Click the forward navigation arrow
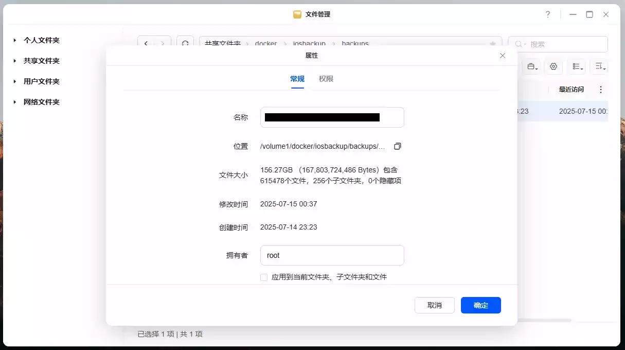625x350 pixels. [163, 44]
